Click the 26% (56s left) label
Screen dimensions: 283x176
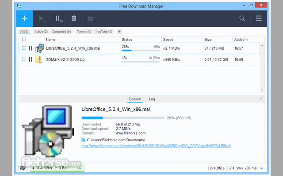pos(179,118)
